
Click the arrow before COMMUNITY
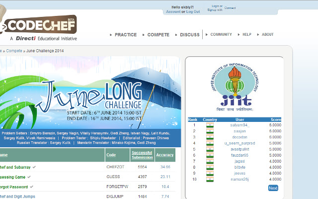pyautogui.click(x=207, y=34)
